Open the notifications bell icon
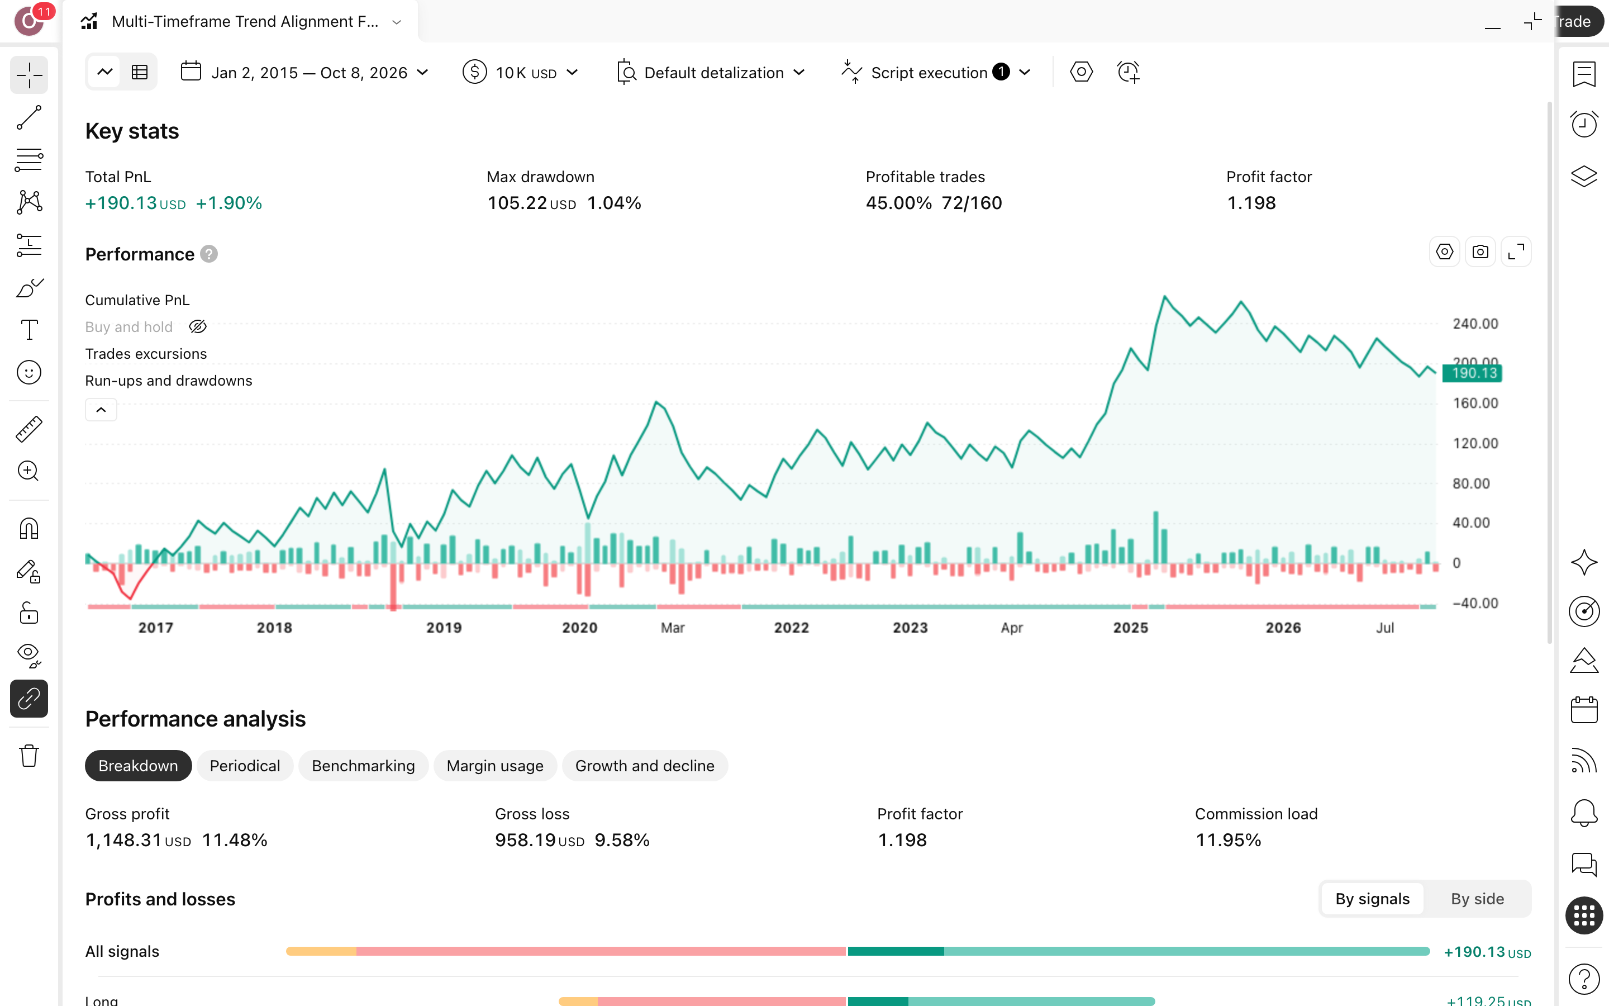Image resolution: width=1609 pixels, height=1006 pixels. tap(1584, 813)
